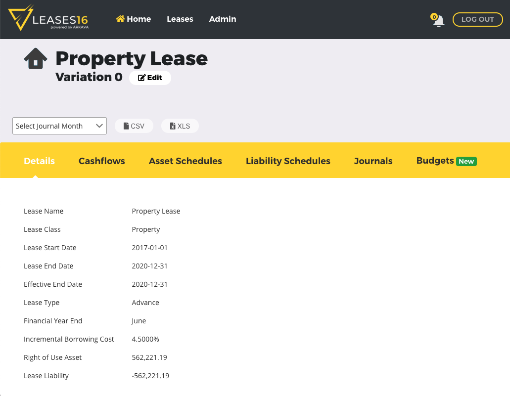The height and width of the screenshot is (396, 510).
Task: Open the Select Journal Month dropdown
Action: tap(59, 126)
